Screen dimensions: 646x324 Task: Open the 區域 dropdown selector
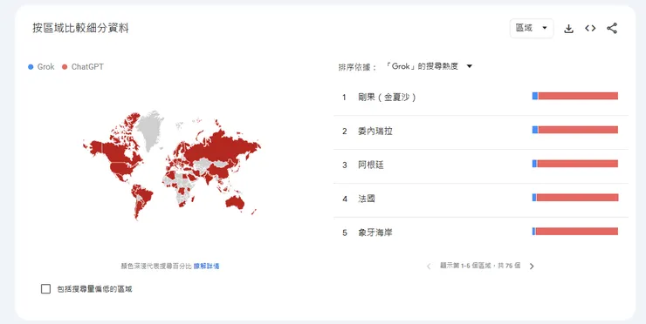(532, 29)
